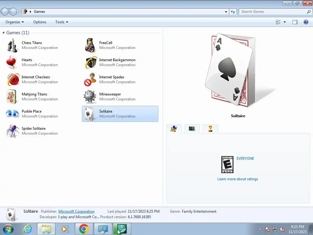Select the Purble Place eyes icon
The height and width of the screenshot is (235, 313).
pyautogui.click(x=12, y=114)
